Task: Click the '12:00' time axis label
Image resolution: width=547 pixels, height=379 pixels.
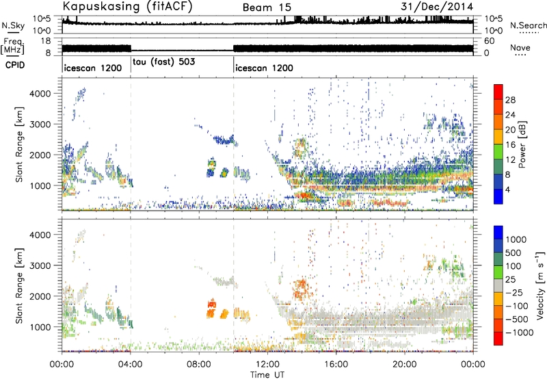Action: pos(267,365)
